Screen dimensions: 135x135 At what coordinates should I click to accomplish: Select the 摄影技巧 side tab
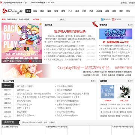tap(7, 103)
